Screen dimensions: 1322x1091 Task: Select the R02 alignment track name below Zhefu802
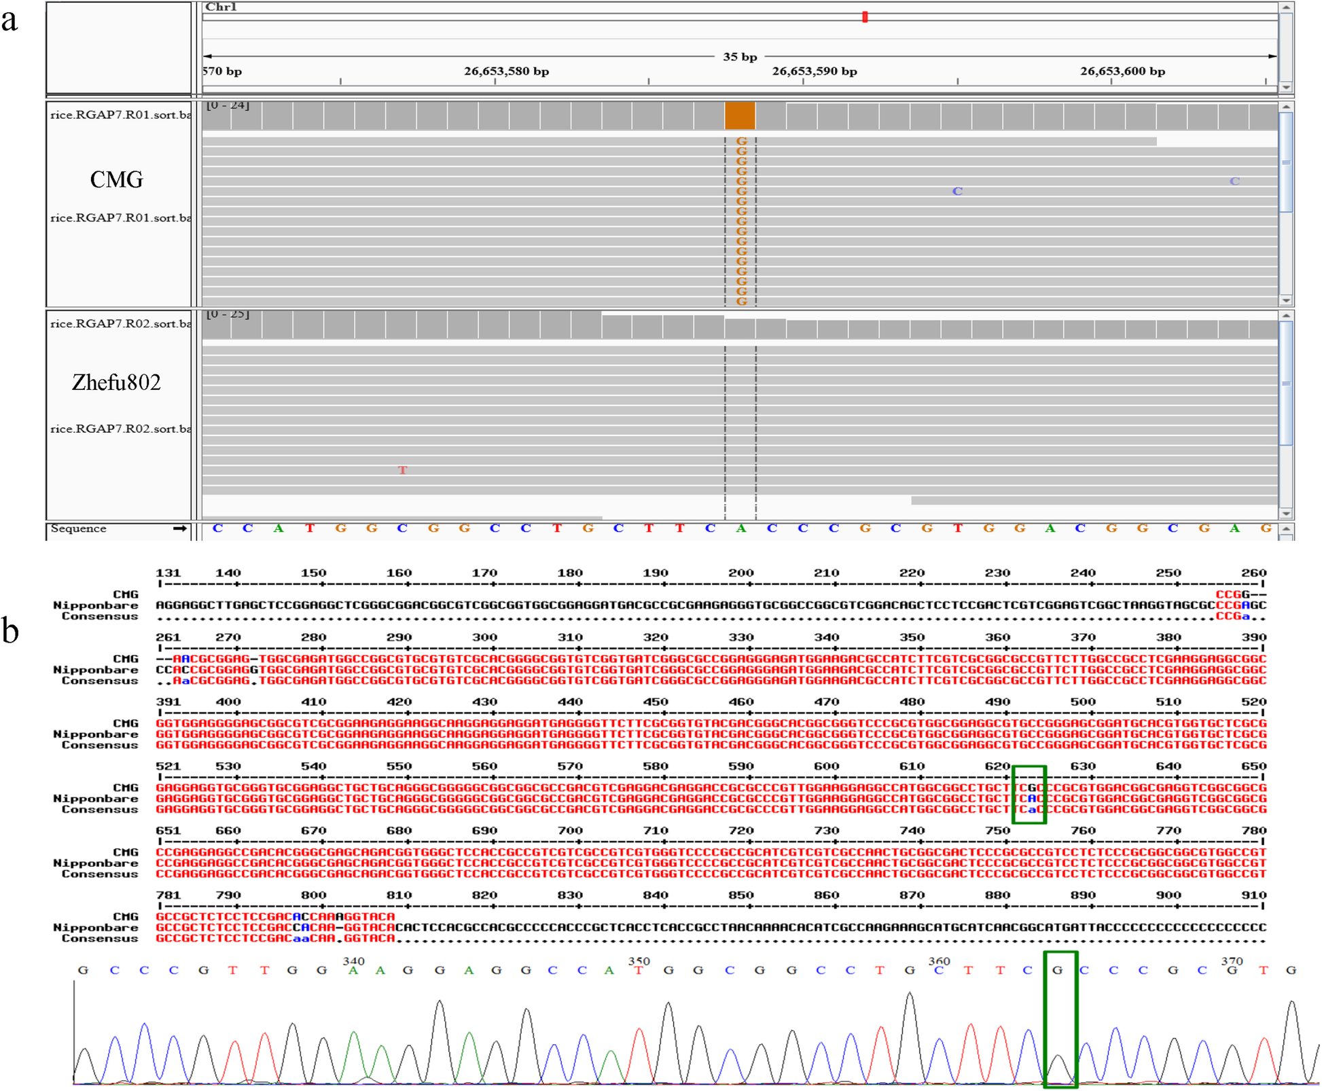120,429
